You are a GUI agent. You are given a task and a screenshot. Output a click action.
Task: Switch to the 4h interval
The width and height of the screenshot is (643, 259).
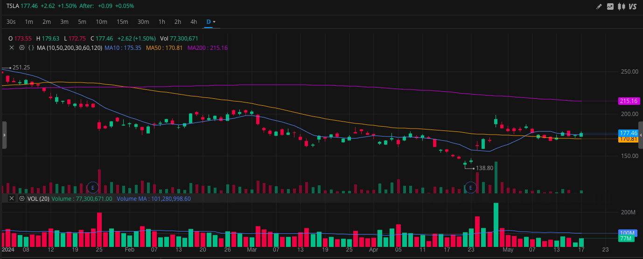pos(194,22)
